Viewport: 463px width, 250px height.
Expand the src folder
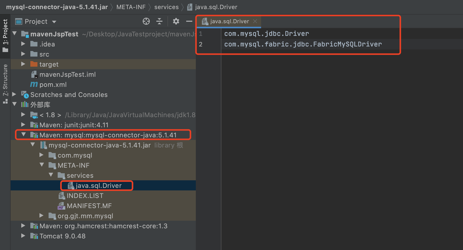tap(23, 54)
